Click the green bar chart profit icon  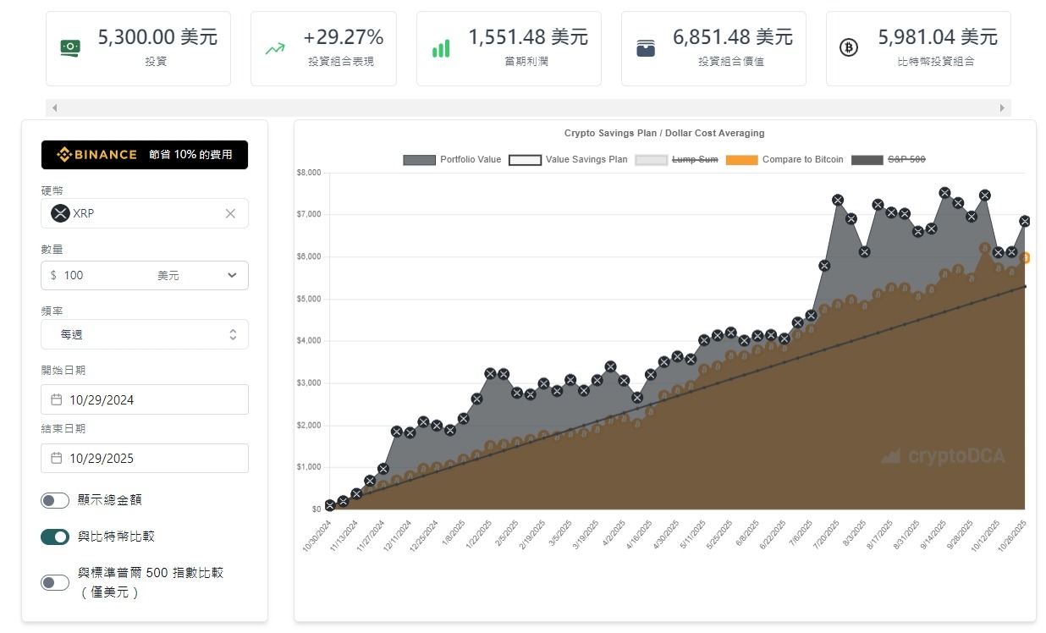[x=441, y=48]
